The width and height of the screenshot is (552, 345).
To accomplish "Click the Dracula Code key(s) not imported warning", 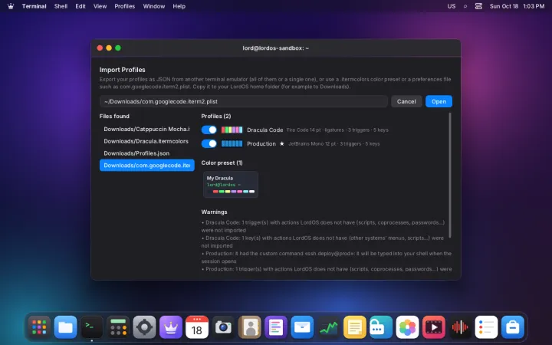I will (x=323, y=242).
